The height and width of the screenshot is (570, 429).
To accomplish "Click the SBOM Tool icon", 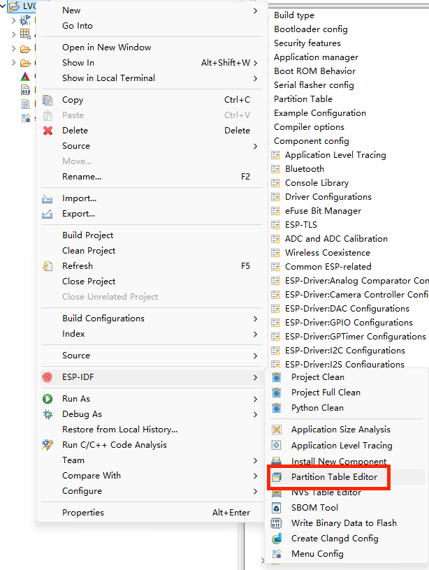I will [277, 507].
